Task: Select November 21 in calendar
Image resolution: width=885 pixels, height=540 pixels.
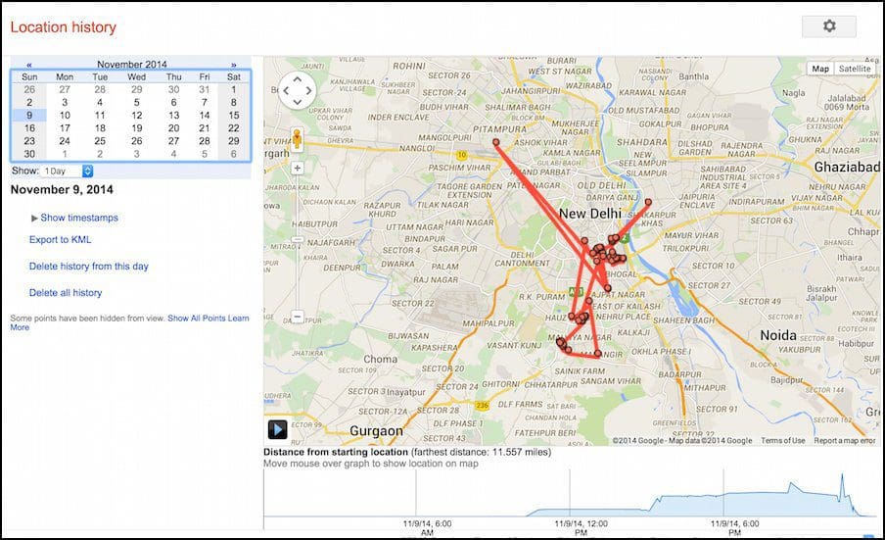Action: tap(205, 128)
